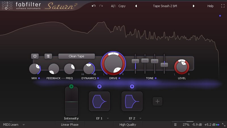Click the redo arrow icon
This screenshot has width=227, height=128.
tap(101, 6)
